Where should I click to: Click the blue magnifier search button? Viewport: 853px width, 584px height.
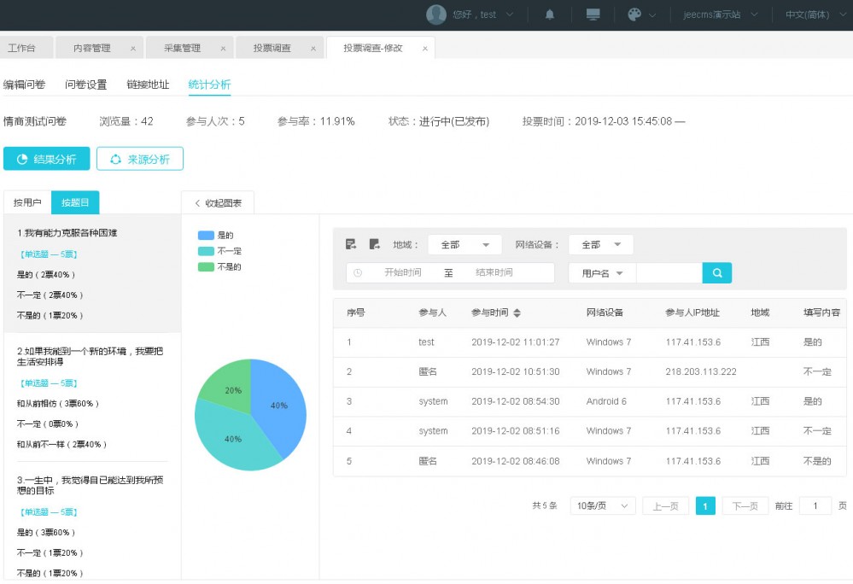pos(716,272)
